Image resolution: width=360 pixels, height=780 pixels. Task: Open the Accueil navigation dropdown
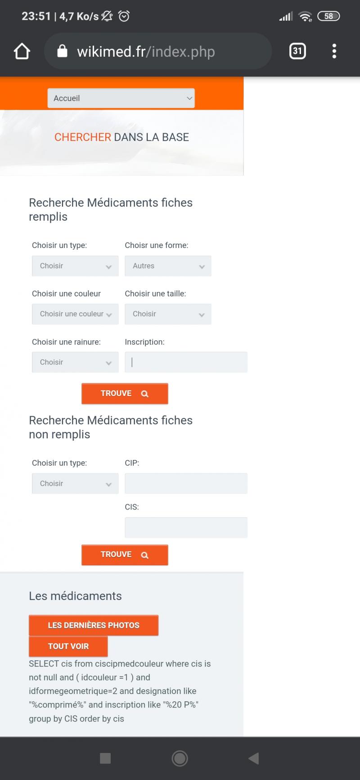[x=121, y=98]
